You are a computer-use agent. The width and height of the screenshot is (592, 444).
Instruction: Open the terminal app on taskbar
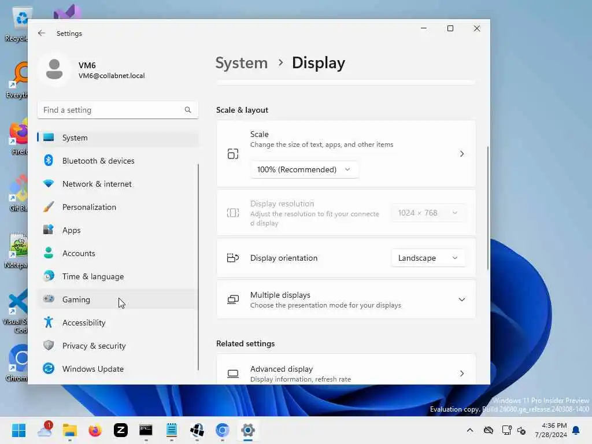(146, 430)
